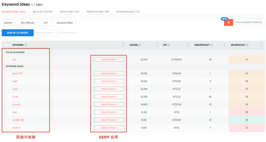Expand Search Results for seo row
This screenshot has height=142, width=266.
[x=109, y=60]
